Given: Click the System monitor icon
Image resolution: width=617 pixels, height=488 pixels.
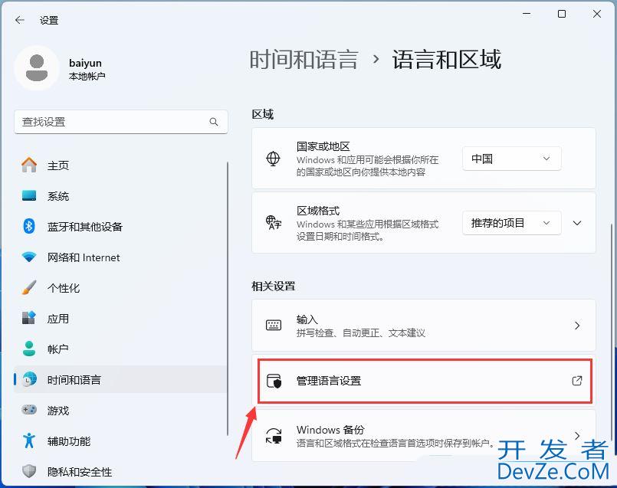Looking at the screenshot, I should 29,195.
